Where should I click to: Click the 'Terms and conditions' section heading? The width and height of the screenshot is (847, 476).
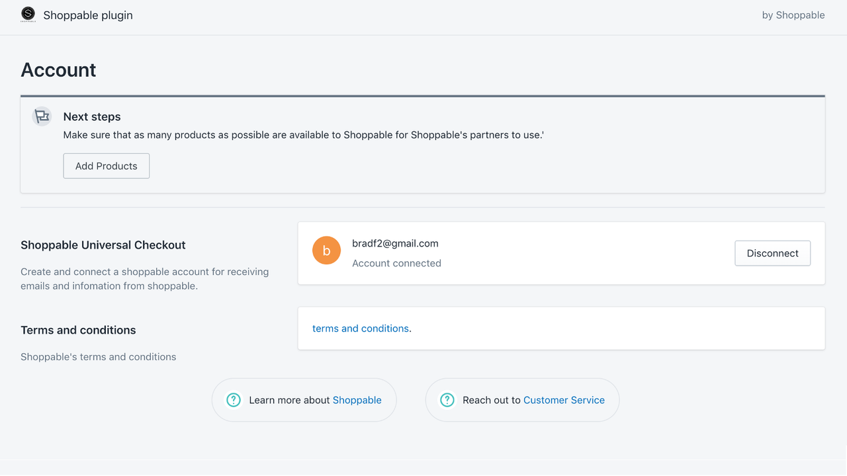[78, 330]
